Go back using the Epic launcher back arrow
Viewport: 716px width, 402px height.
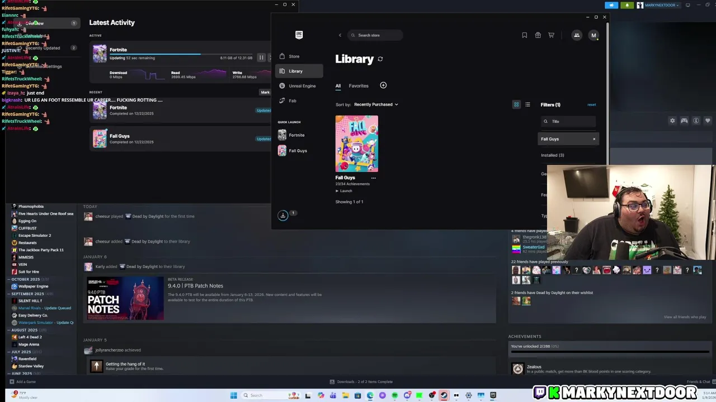point(340,35)
